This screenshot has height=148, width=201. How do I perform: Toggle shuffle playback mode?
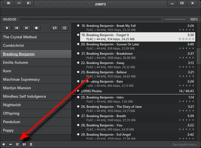65,28
